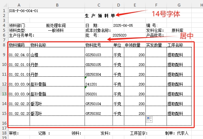Select row 1 header

pyautogui.click(x=4, y=10)
